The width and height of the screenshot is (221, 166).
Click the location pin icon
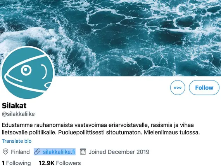(x=5, y=152)
